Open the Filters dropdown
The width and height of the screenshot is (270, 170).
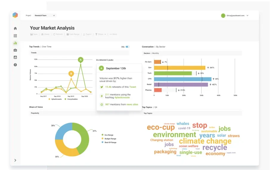[x=101, y=34]
